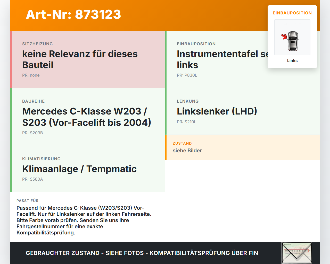This screenshot has height=264, width=330.
Task: Select Klimaanlage / Tempmatic value
Action: [79, 169]
